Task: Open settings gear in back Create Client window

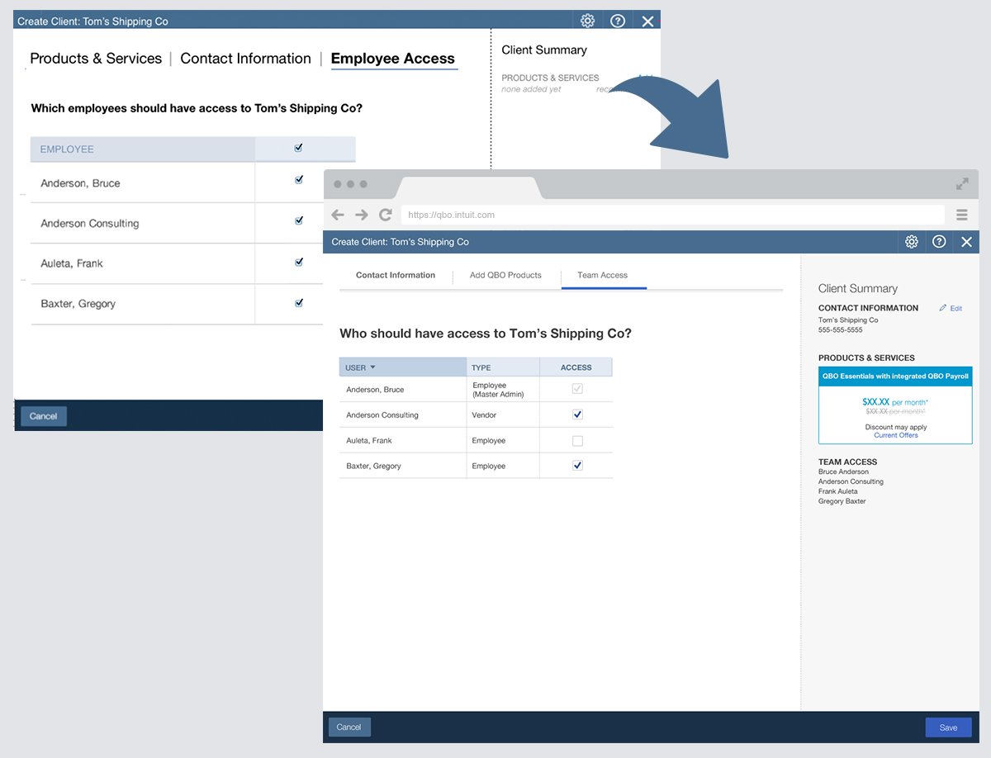Action: (x=587, y=21)
